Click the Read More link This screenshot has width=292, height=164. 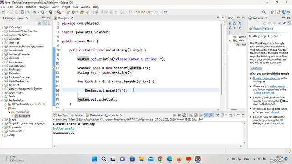pos(256,68)
